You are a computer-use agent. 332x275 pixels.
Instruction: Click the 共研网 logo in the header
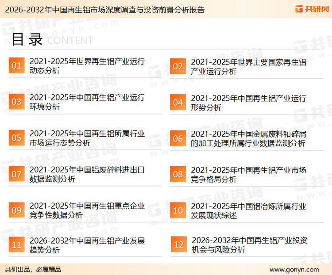coord(312,9)
